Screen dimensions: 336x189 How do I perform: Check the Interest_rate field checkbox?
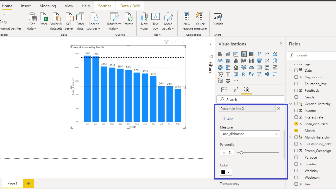coord(296,117)
